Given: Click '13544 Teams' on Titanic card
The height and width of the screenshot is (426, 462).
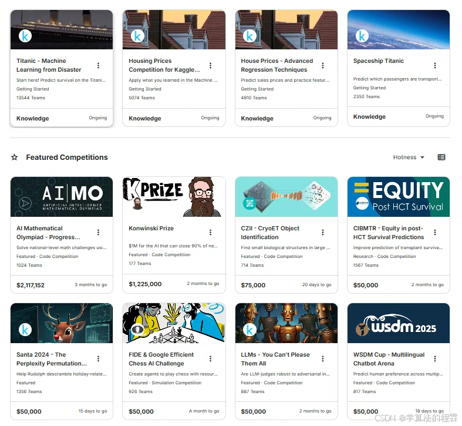Looking at the screenshot, I should (x=31, y=98).
